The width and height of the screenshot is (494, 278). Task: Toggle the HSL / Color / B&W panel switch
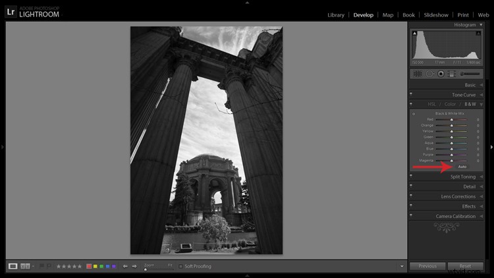(x=411, y=103)
